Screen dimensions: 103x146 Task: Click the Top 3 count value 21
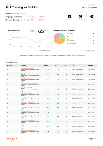click(94, 34)
